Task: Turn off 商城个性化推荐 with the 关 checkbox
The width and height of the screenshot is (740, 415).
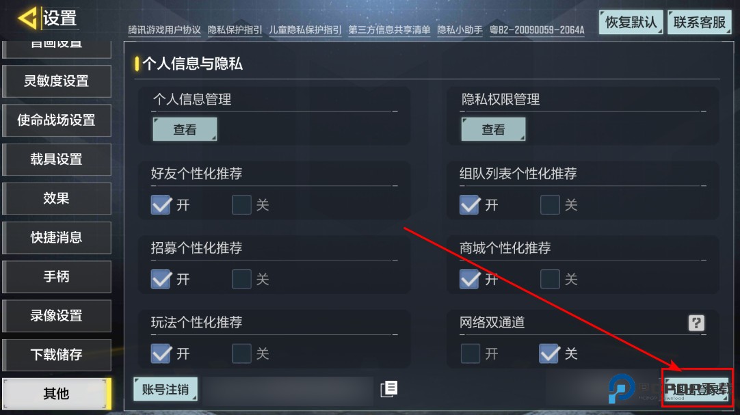Action: (550, 279)
